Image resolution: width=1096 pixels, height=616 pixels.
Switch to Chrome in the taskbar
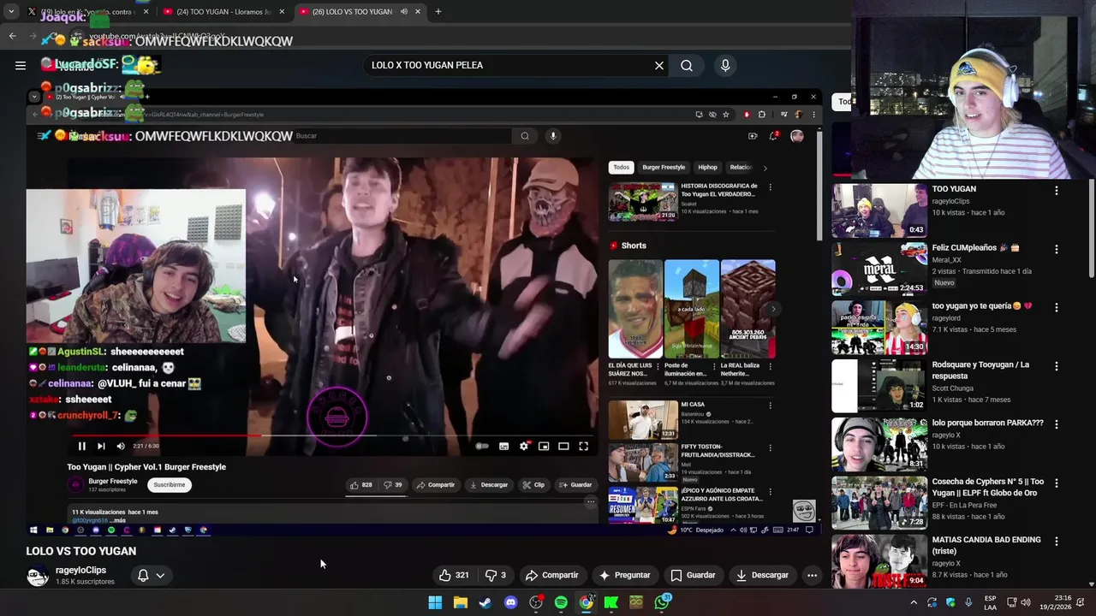[x=587, y=602]
